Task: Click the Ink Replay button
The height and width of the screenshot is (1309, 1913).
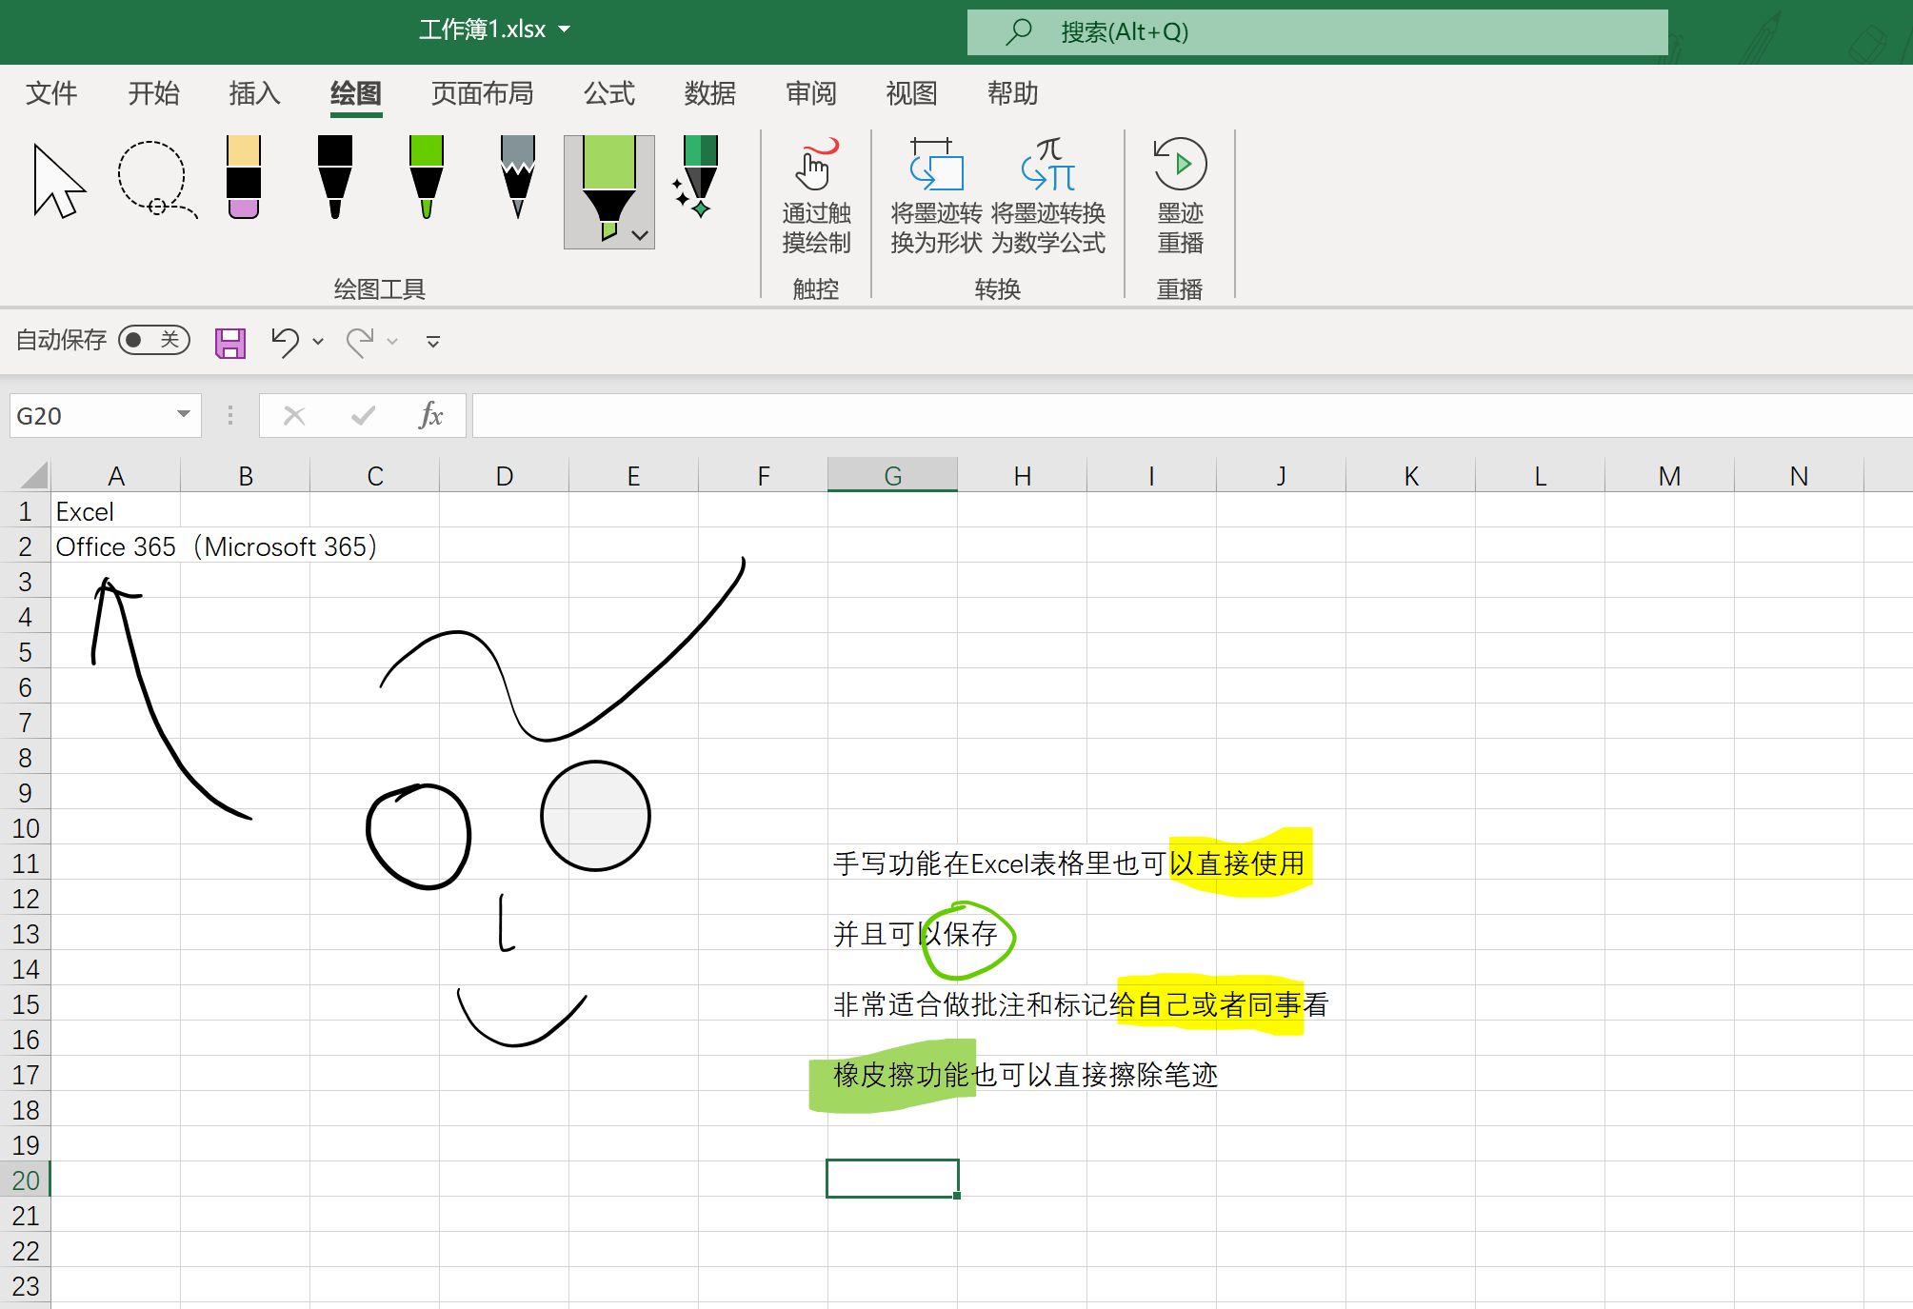Action: [x=1180, y=195]
